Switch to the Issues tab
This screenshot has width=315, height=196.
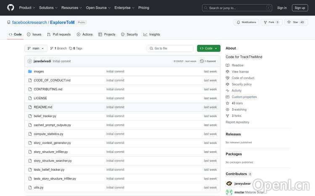[x=34, y=34]
